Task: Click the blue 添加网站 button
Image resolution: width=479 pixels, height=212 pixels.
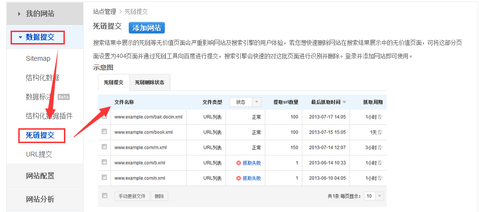Action: click(147, 27)
